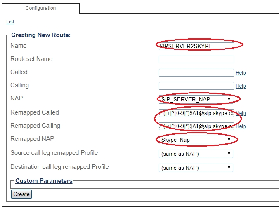Open Help for Remapped Called

coord(241,113)
